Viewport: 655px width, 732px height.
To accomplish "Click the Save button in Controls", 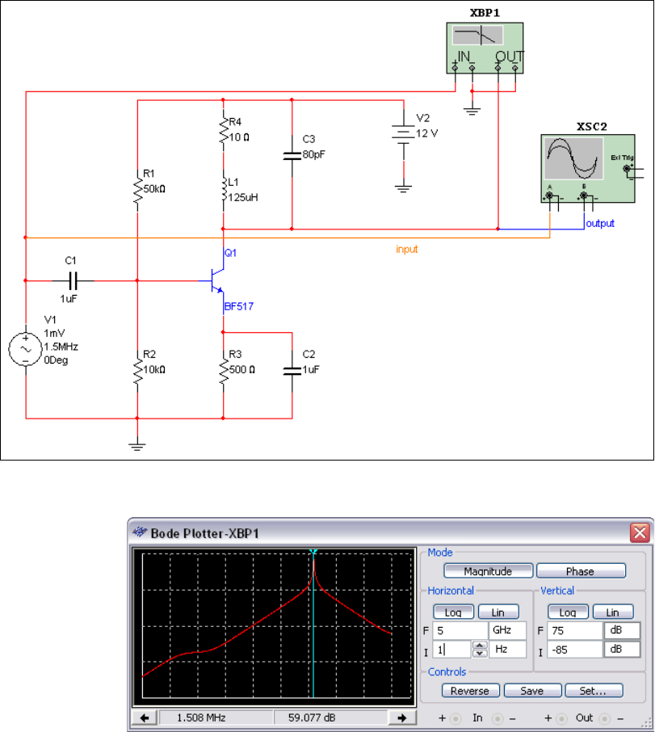I will click(532, 691).
